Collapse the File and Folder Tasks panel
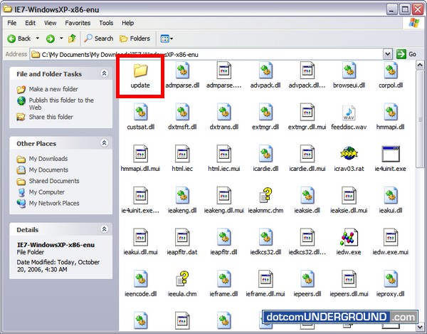Viewport: 427px width, 334px height. (x=105, y=73)
